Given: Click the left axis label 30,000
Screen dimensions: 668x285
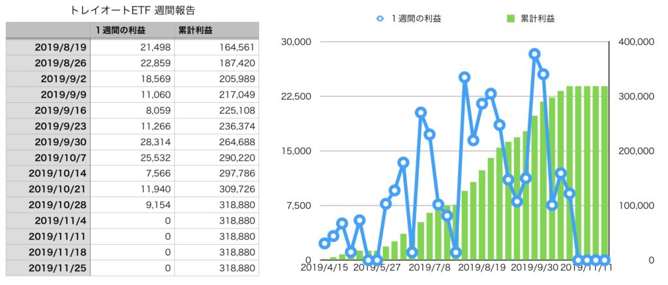Looking at the screenshot, I should (296, 42).
